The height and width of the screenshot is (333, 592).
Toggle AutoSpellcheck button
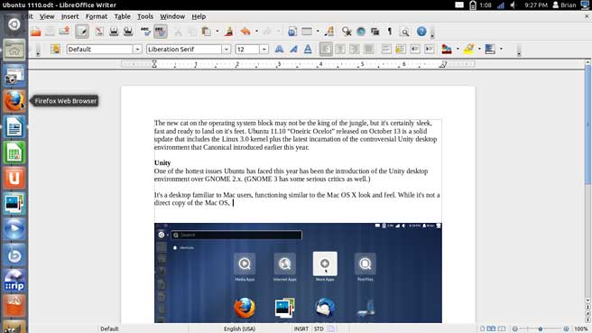161,32
